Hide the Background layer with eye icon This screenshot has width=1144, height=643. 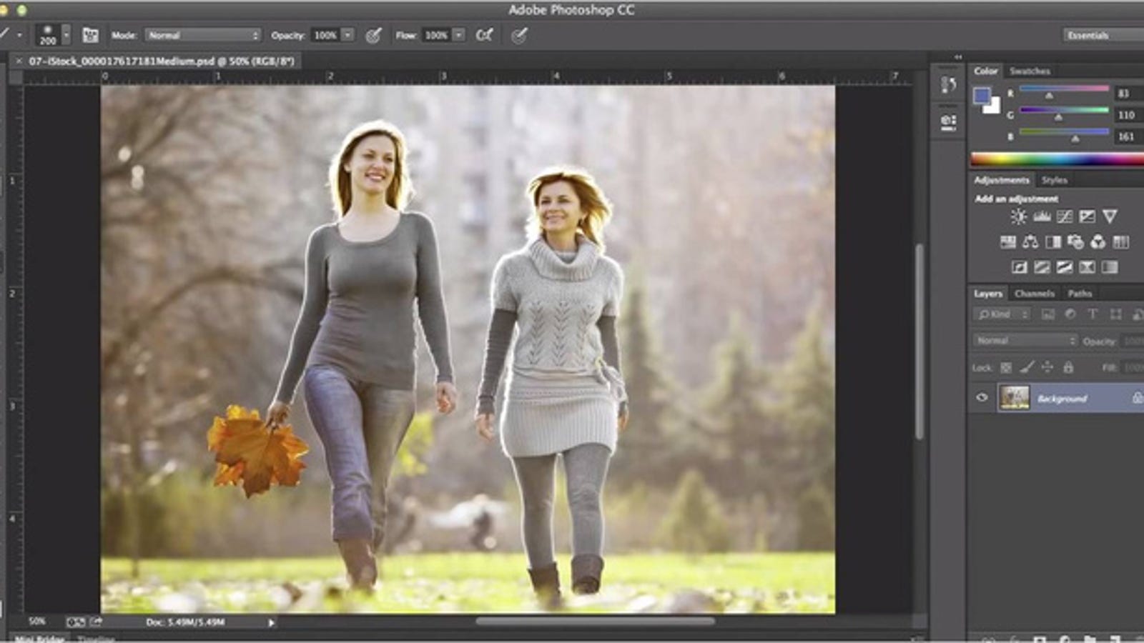click(x=982, y=397)
